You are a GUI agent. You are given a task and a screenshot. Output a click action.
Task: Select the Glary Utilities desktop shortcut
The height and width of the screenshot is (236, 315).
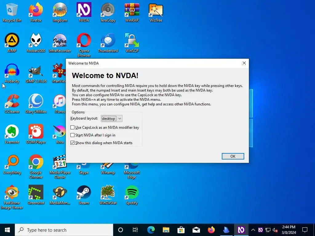[x=36, y=104]
